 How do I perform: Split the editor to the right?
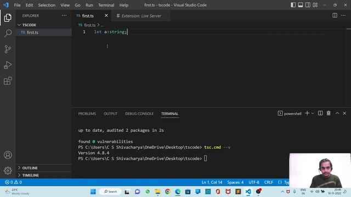pyautogui.click(x=335, y=15)
